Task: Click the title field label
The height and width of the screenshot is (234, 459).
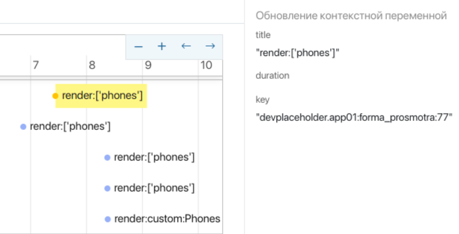Action: point(263,35)
